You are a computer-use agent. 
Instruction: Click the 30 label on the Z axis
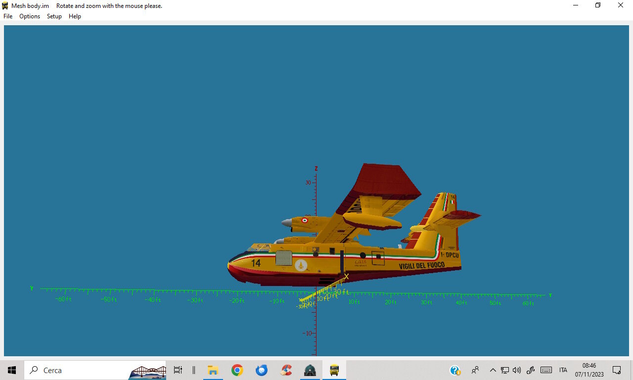(x=308, y=183)
